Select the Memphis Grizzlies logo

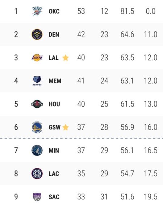pos(37,81)
